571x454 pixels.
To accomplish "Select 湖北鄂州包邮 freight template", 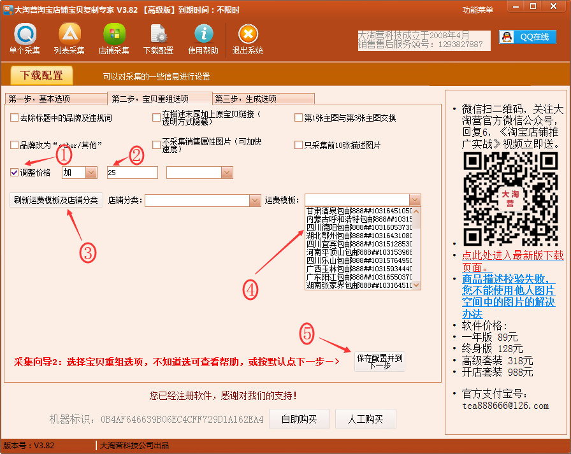I will click(359, 236).
